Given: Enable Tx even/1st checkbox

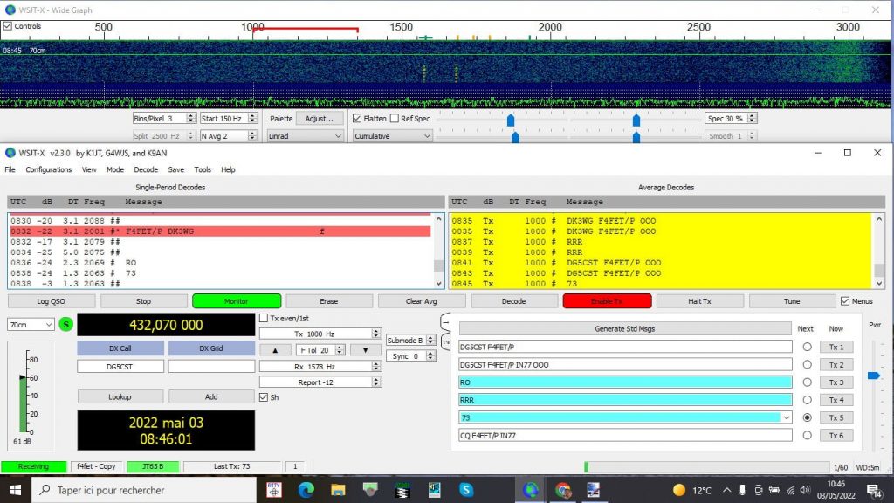Looking at the screenshot, I should tap(264, 318).
